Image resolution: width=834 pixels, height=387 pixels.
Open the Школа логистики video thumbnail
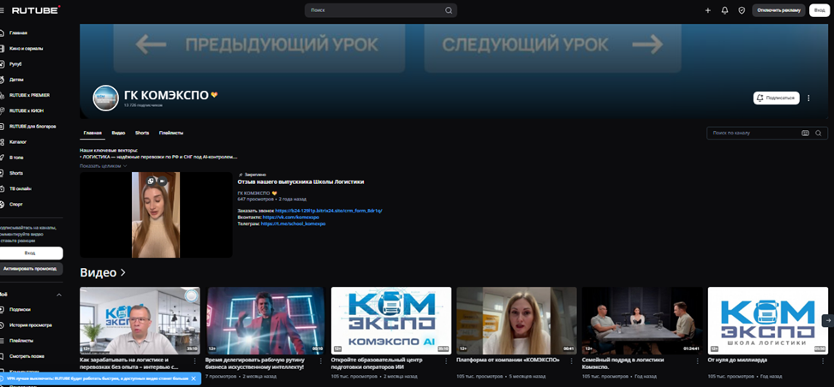pyautogui.click(x=767, y=320)
